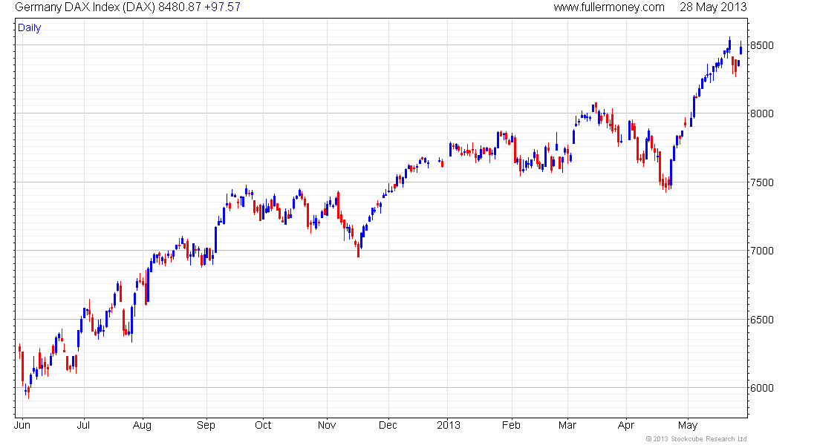Click the 7500 price axis label
The height and width of the screenshot is (445, 817).
point(761,182)
